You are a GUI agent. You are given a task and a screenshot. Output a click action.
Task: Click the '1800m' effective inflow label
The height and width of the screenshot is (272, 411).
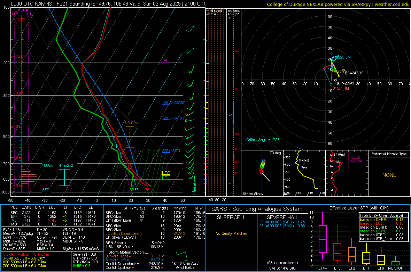tap(47, 166)
